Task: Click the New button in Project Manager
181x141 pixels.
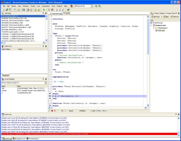Action: pyautogui.click(x=166, y=17)
